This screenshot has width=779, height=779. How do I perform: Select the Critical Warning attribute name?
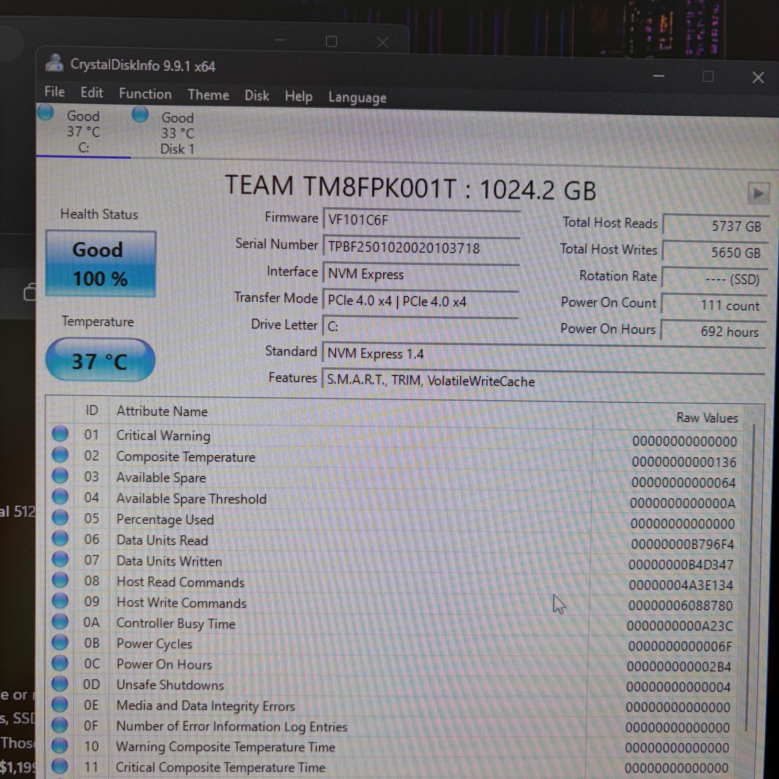tap(163, 436)
